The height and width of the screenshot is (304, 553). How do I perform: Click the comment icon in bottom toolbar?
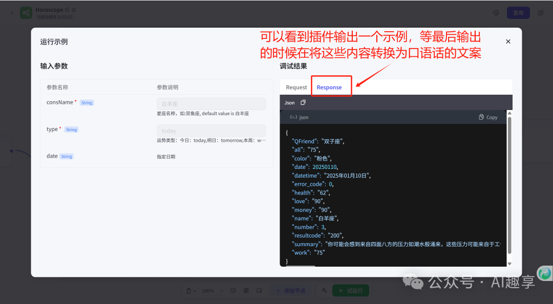point(233,291)
